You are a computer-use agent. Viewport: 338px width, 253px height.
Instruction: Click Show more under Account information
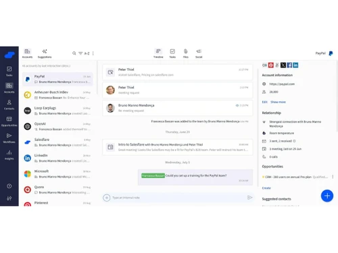pyautogui.click(x=278, y=102)
